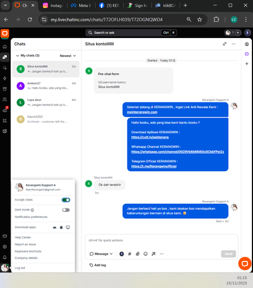The height and width of the screenshot is (288, 253).
Task: Open the Archives box icon in sidebar
Action: point(5,89)
